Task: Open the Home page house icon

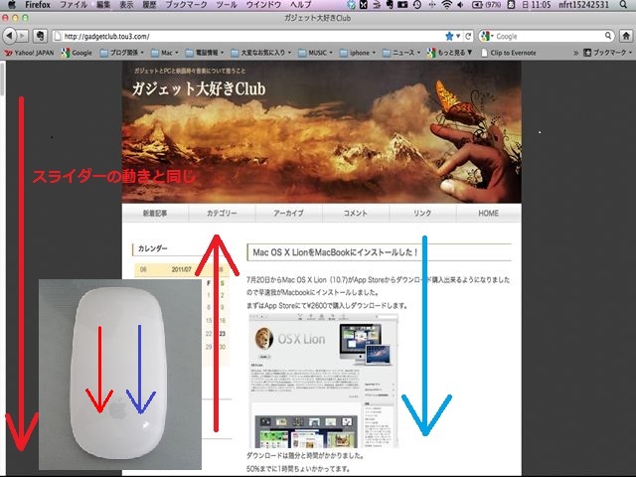Action: (626, 36)
